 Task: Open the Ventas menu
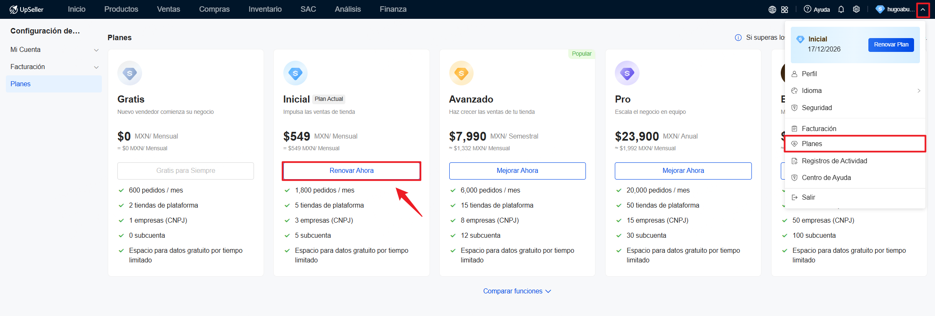pyautogui.click(x=168, y=9)
